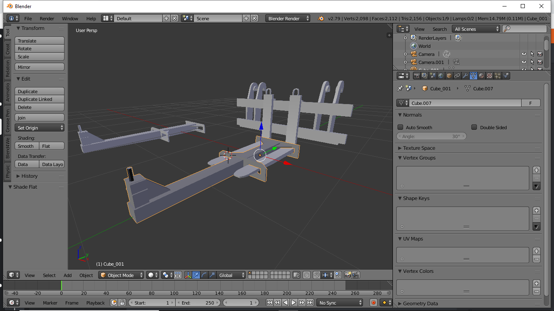554x311 pixels.
Task: Toggle the preview range clock icon
Action: point(114,302)
